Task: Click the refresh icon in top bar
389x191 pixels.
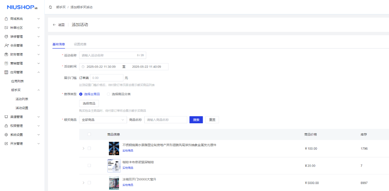Action: click(x=50, y=7)
